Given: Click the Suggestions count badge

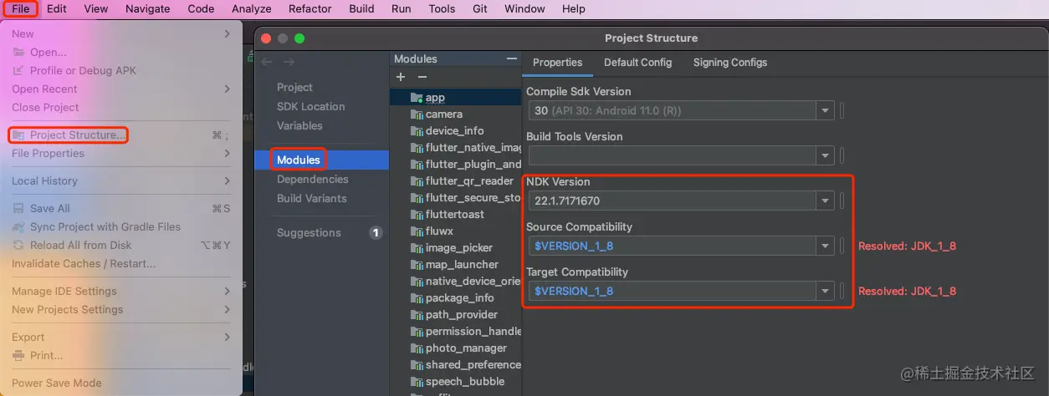Looking at the screenshot, I should [376, 233].
